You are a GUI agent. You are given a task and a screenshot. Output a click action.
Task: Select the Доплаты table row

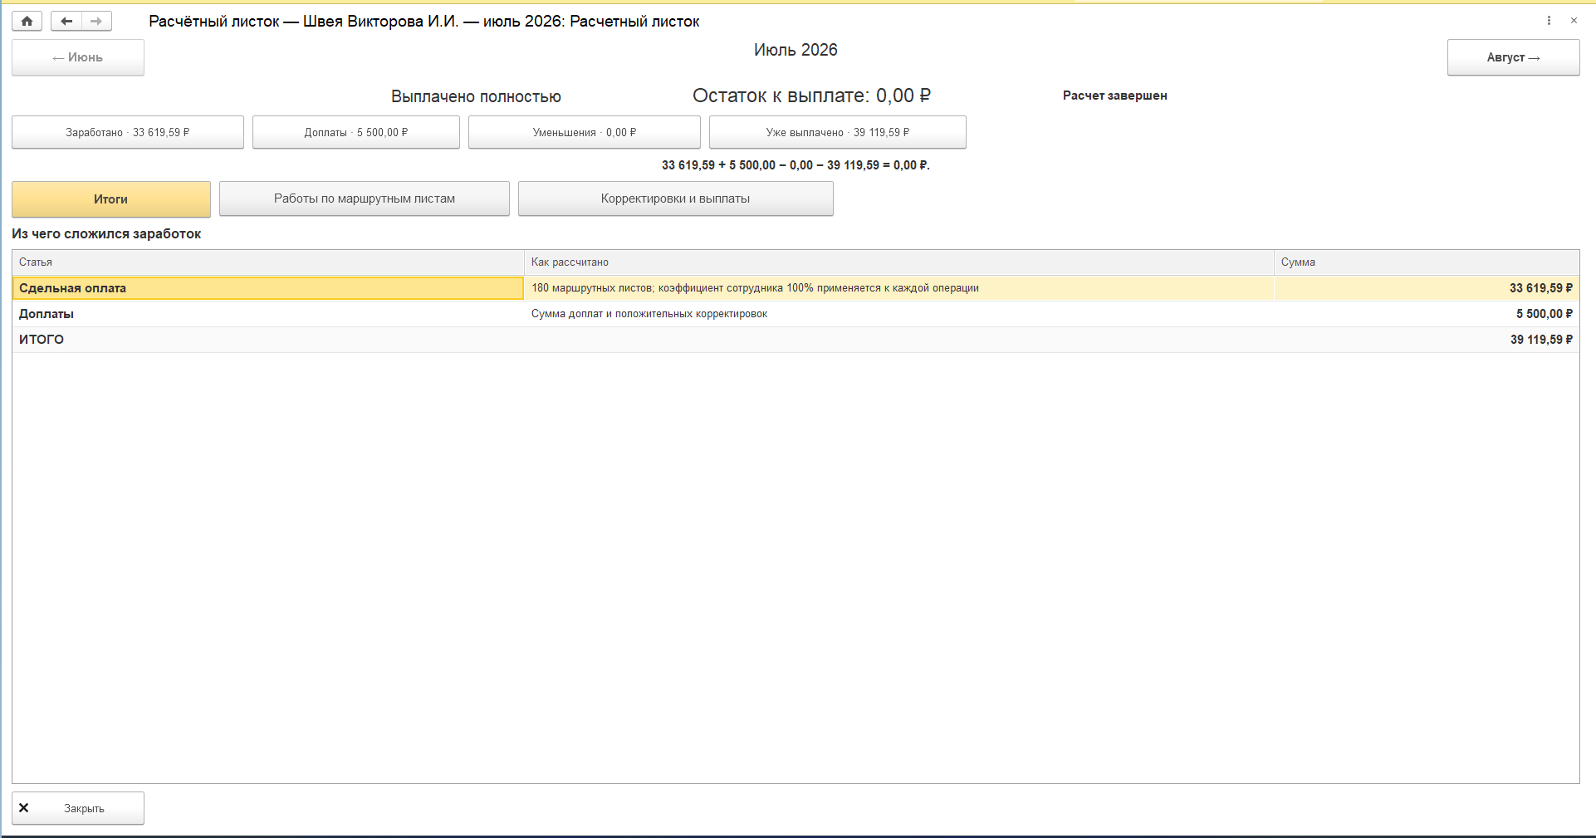coord(796,314)
